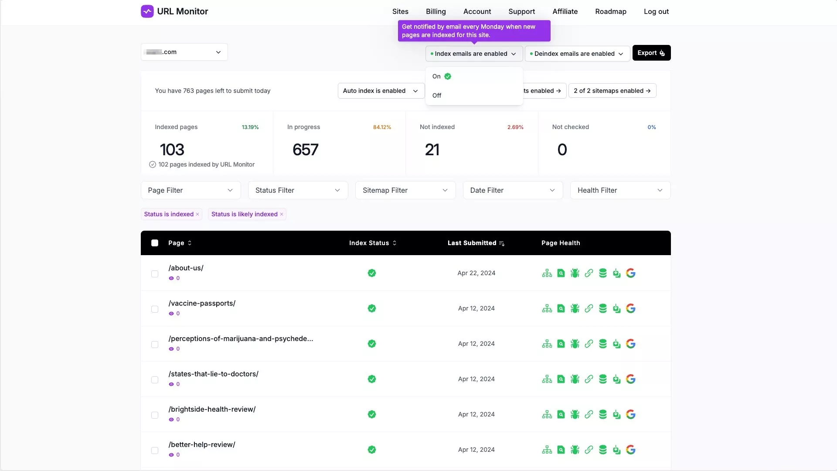Click the database icon for /brightside-health-review/
This screenshot has width=837, height=471.
pyautogui.click(x=602, y=415)
